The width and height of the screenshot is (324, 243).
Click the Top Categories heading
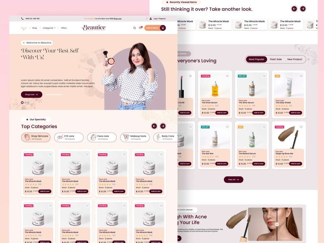[x=39, y=126]
